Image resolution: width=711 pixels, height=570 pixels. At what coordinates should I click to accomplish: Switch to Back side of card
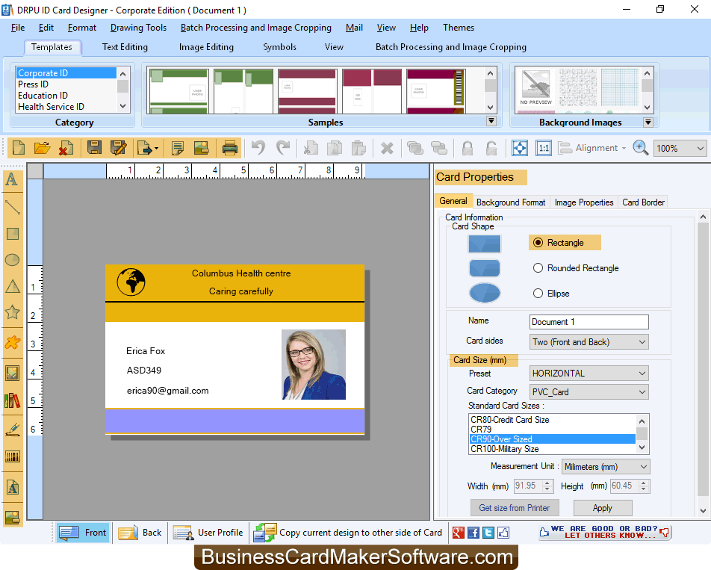click(140, 533)
